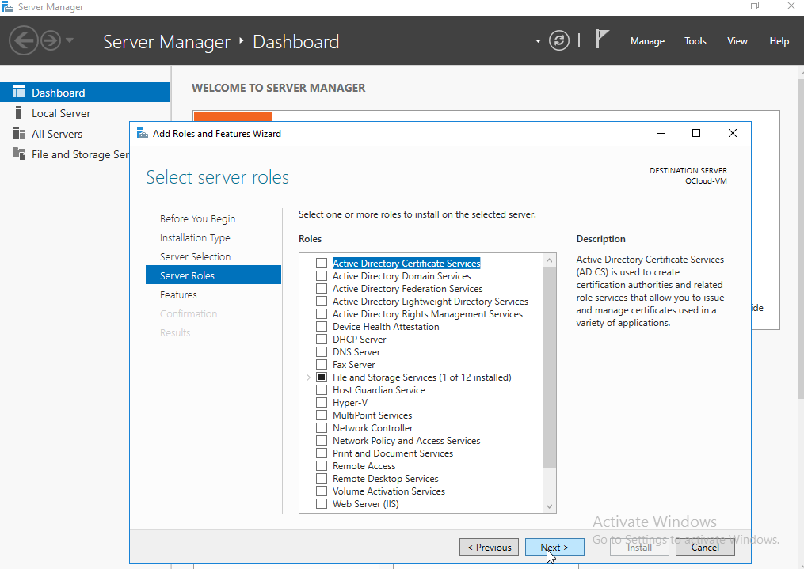Select the File and Storage Services sidebar icon

19,154
